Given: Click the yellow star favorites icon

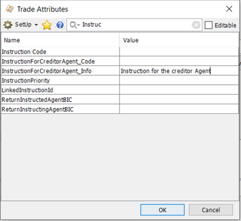Looking at the screenshot, I should (x=47, y=25).
